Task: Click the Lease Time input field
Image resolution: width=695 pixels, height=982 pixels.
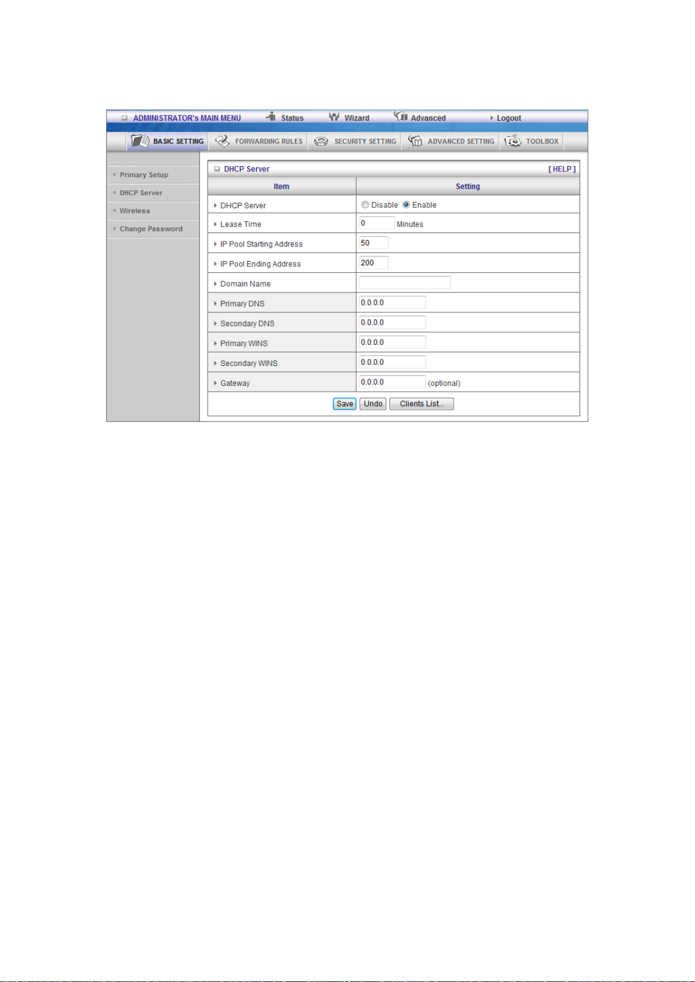Action: [377, 223]
